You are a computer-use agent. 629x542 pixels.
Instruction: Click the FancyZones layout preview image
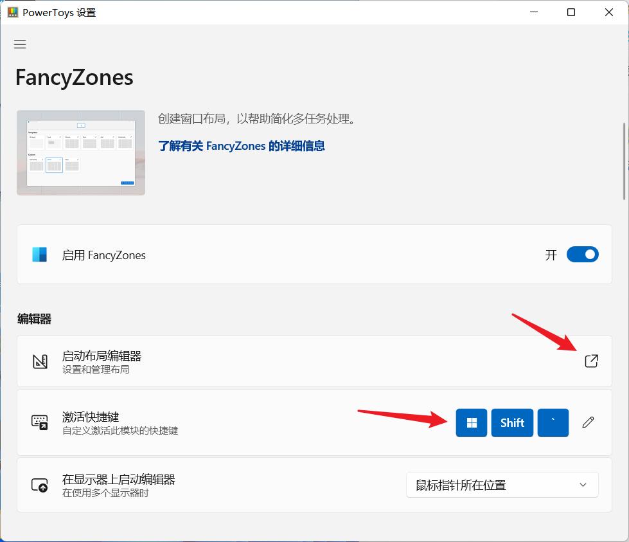point(80,152)
